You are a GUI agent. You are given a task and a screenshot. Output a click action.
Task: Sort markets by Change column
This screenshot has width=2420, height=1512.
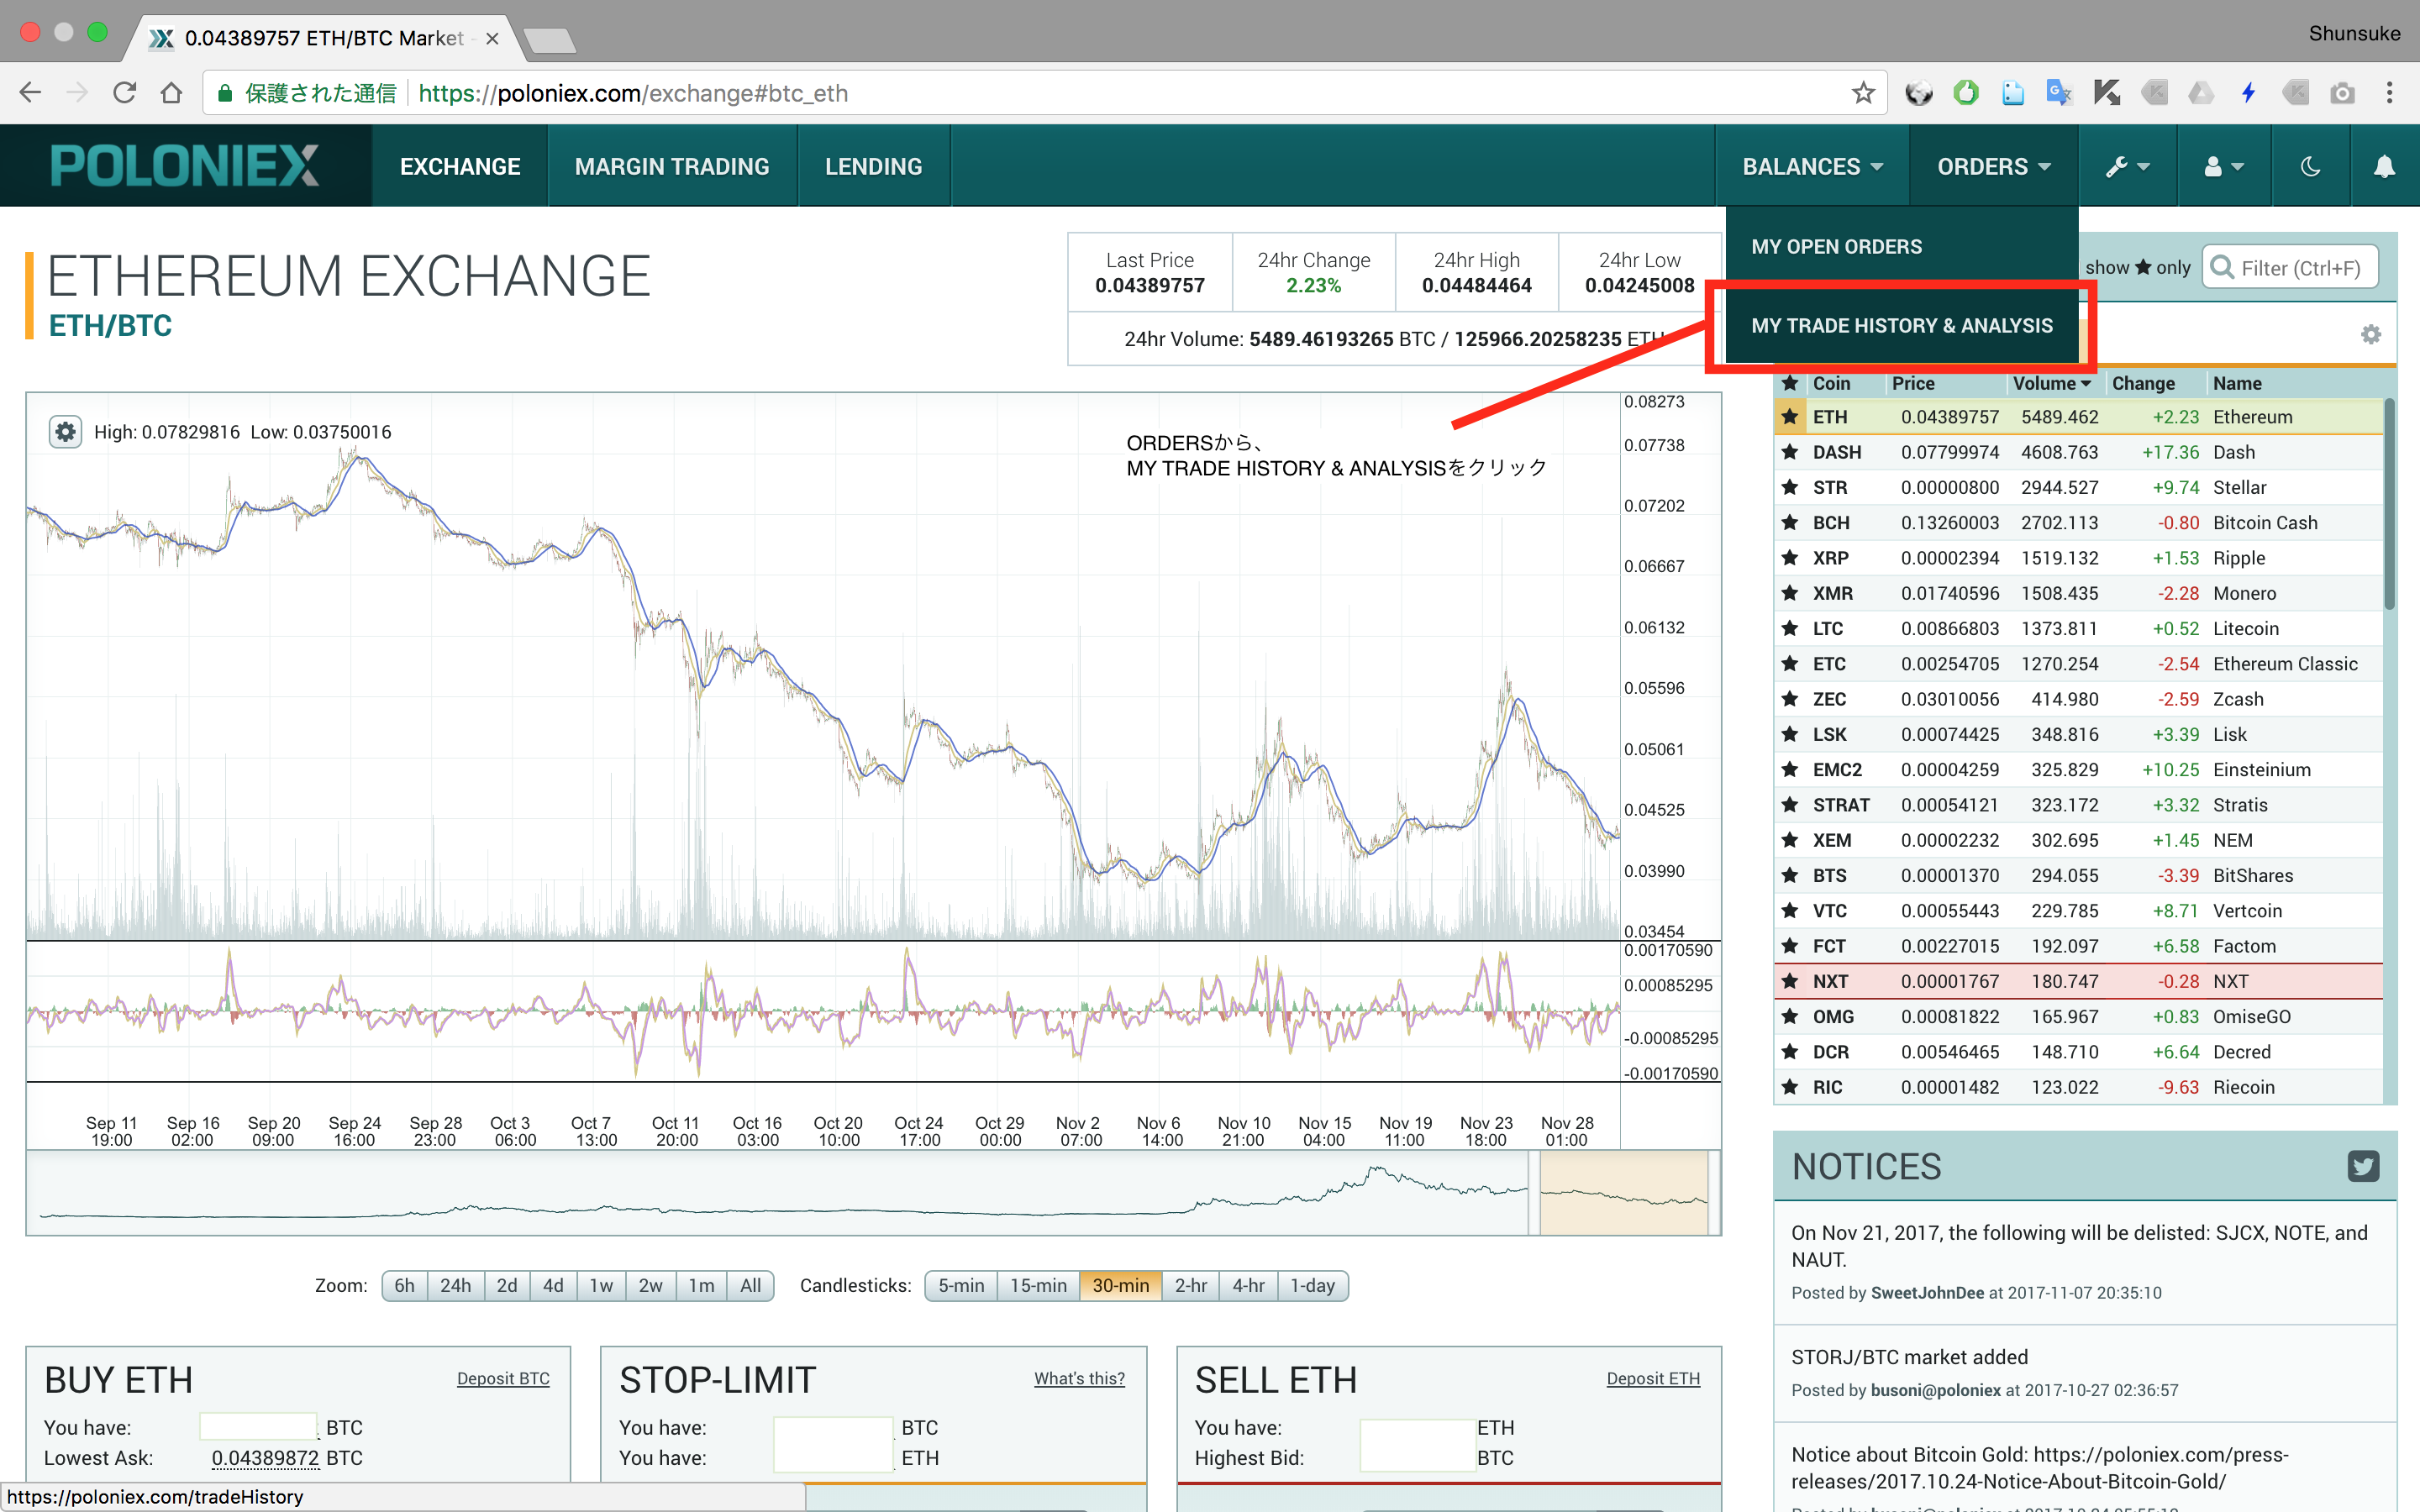click(x=2143, y=383)
